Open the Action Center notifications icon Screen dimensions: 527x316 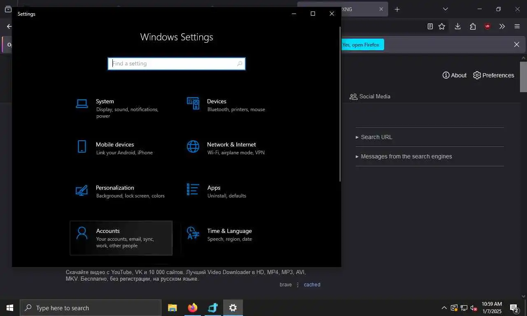(x=514, y=308)
